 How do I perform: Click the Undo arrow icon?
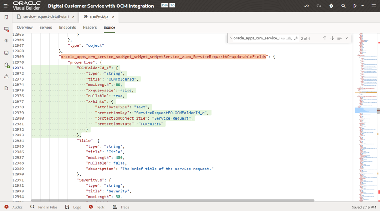(306, 6)
